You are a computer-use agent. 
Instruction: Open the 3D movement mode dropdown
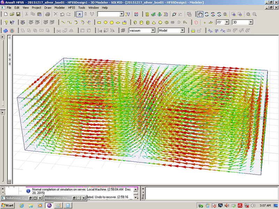click(x=250, y=22)
